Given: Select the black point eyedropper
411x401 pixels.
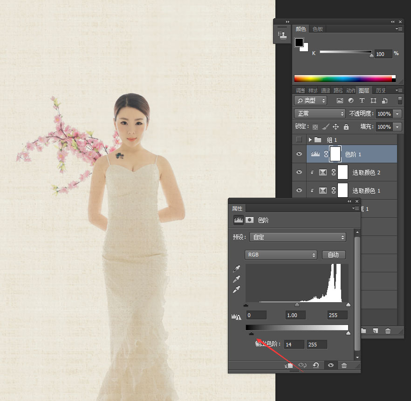Looking at the screenshot, I should point(236,269).
